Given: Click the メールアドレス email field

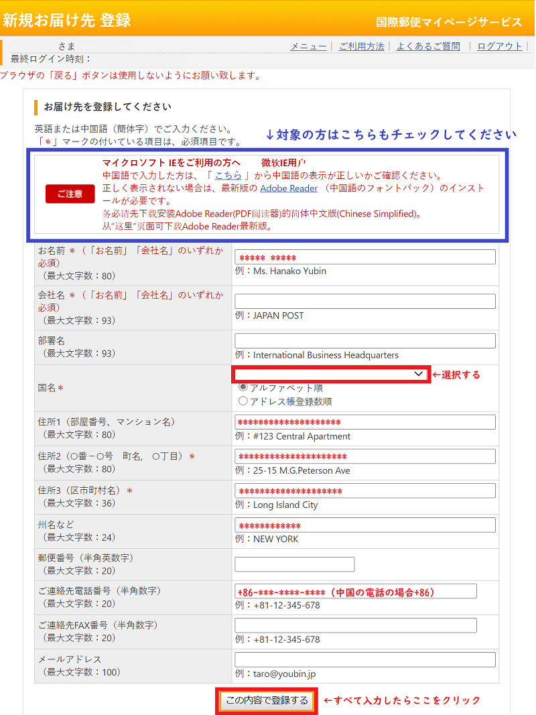Looking at the screenshot, I should (x=365, y=660).
